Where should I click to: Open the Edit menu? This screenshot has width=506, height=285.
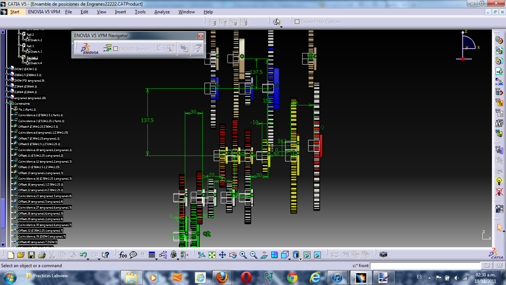click(x=84, y=12)
